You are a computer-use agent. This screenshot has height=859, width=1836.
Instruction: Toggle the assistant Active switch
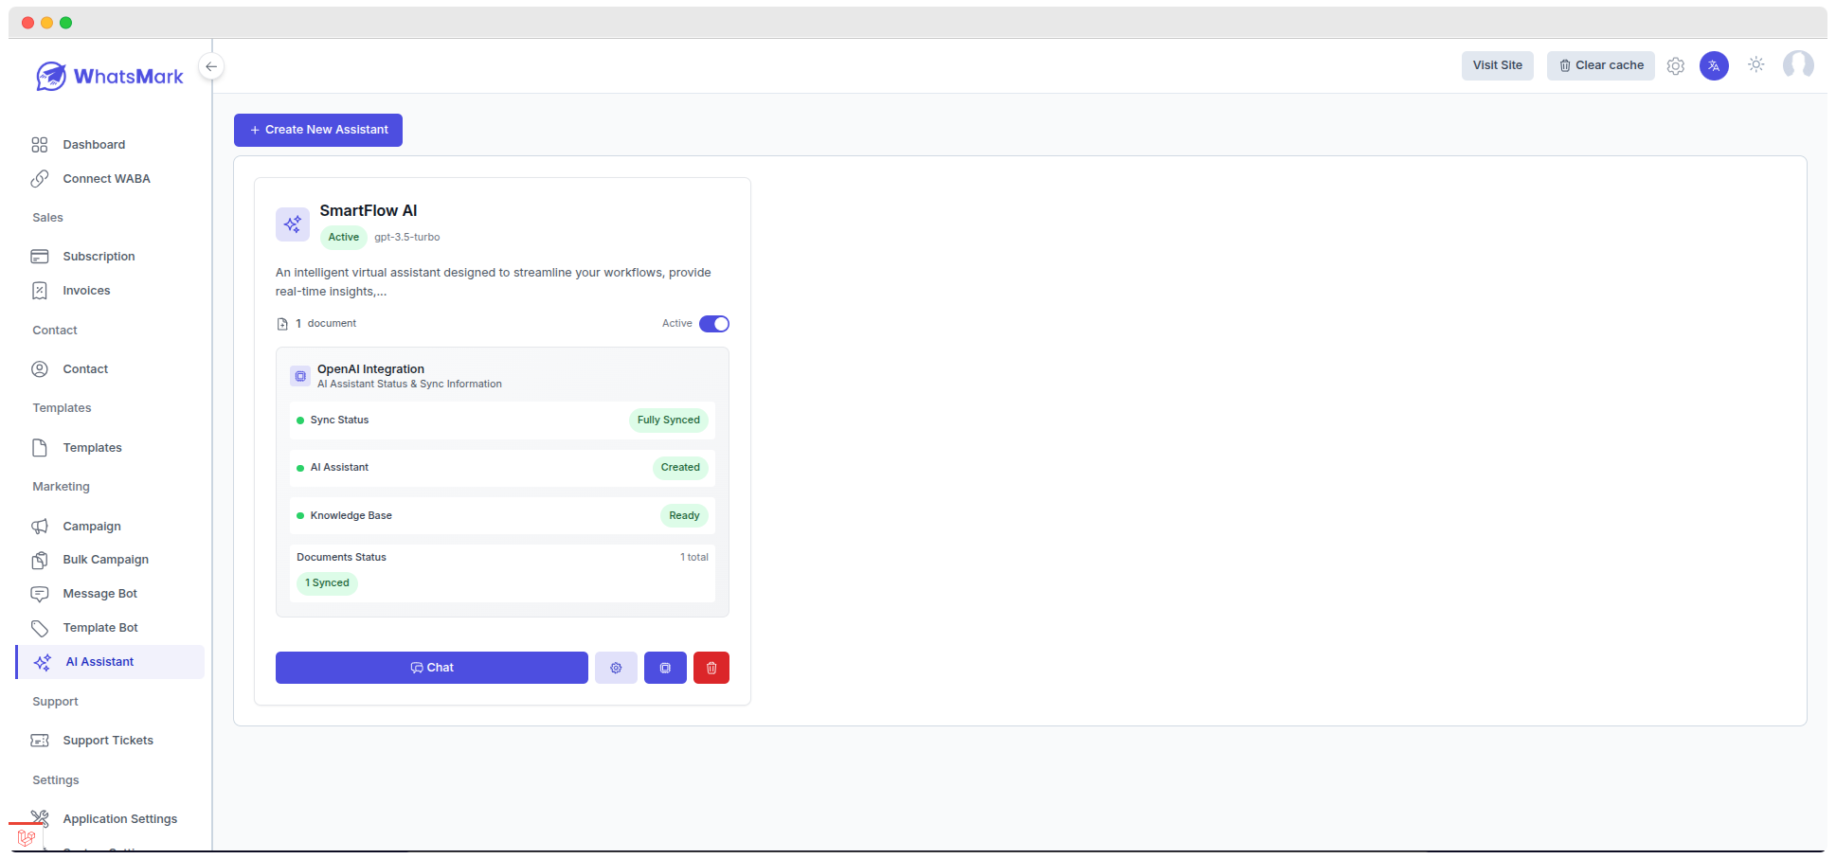[714, 324]
